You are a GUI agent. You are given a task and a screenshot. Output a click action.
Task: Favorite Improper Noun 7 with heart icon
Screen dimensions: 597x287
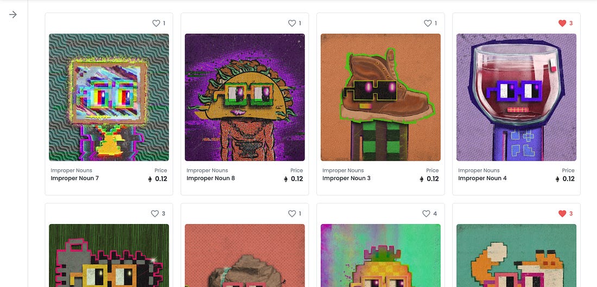pos(156,23)
